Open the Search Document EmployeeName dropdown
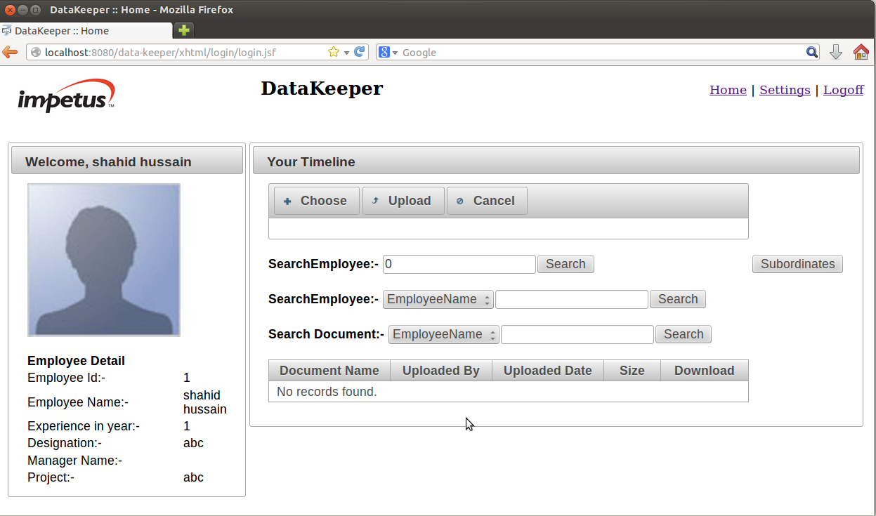This screenshot has width=876, height=516. [443, 334]
